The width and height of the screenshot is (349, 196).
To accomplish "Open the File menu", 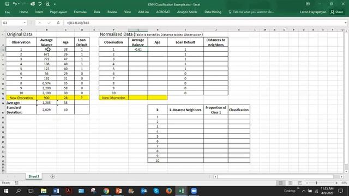I will (7, 12).
